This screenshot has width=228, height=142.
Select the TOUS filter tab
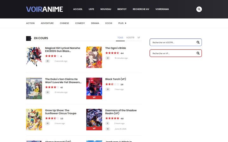pyautogui.click(x=120, y=38)
